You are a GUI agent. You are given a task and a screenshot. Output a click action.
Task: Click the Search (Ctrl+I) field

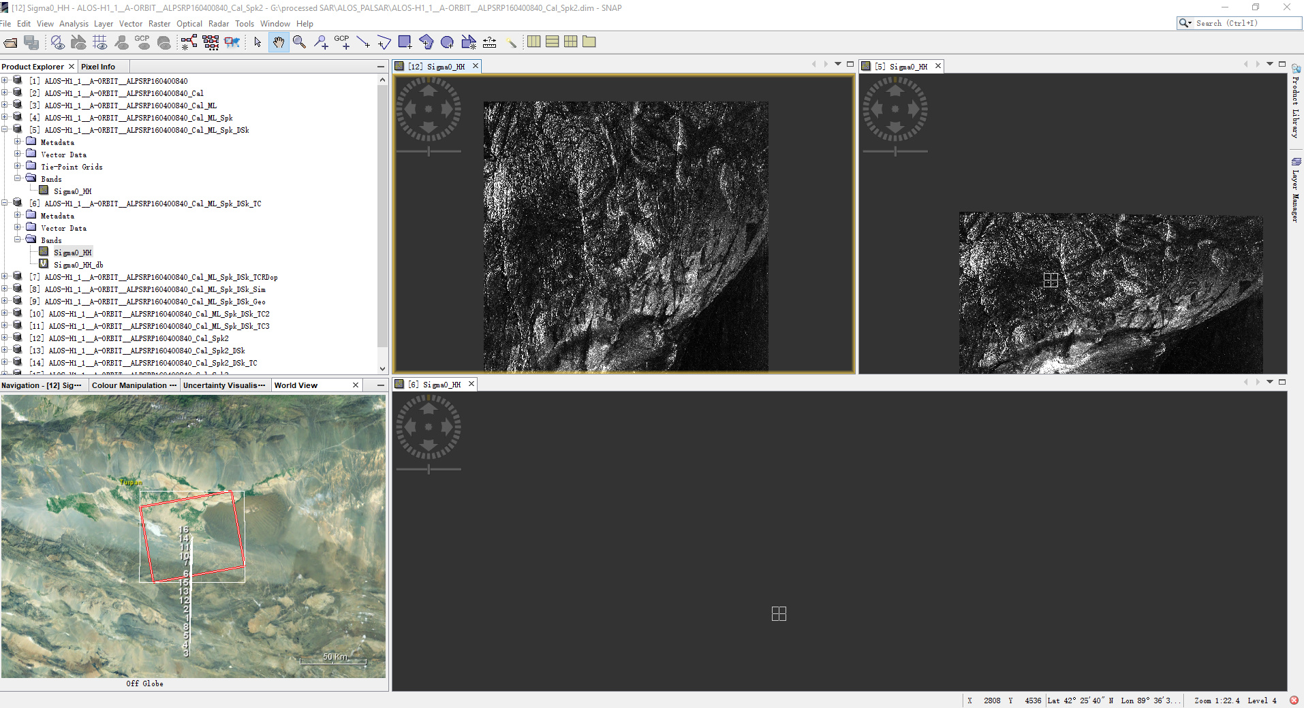pyautogui.click(x=1245, y=23)
